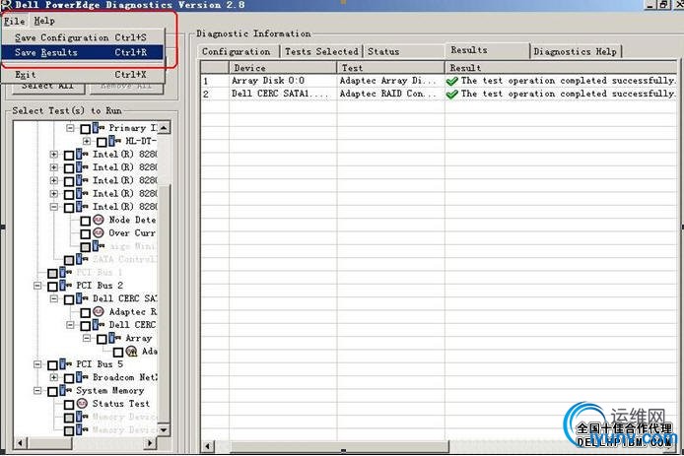
Task: Click the Over Curr test icon
Action: [x=99, y=233]
